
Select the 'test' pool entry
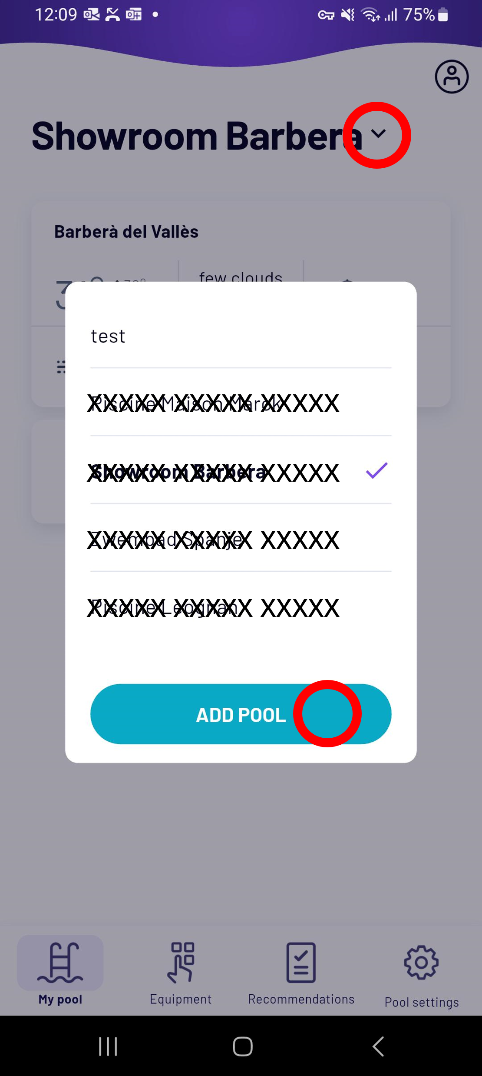[x=241, y=336]
